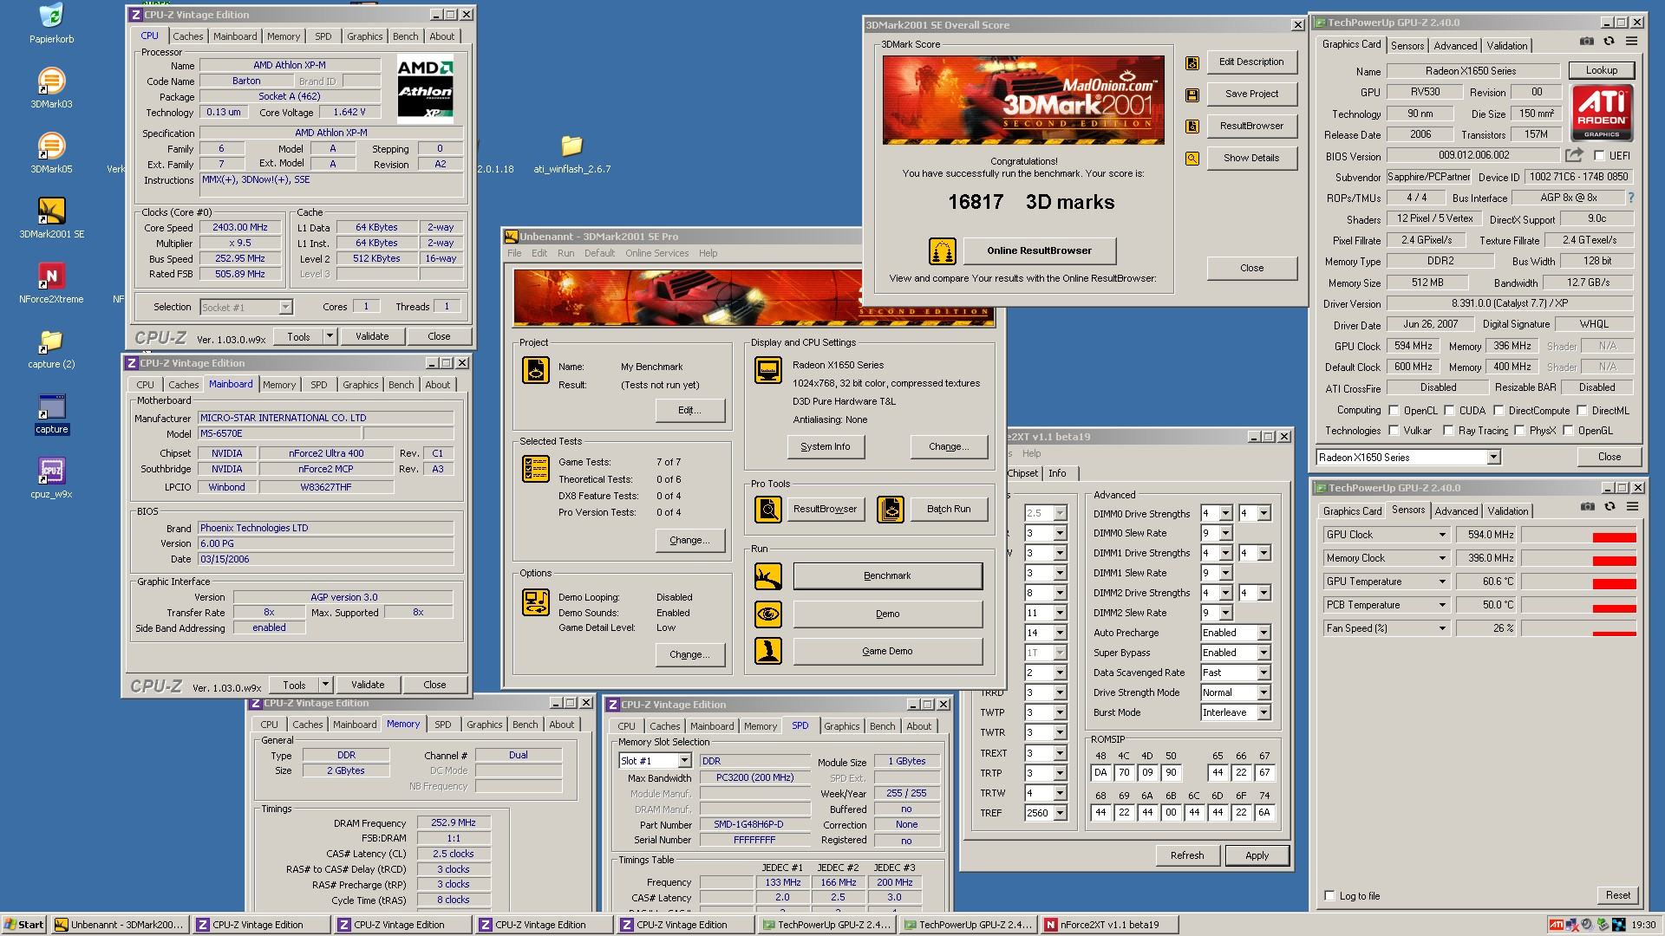
Task: Click Demo eye icon
Action: [768, 614]
